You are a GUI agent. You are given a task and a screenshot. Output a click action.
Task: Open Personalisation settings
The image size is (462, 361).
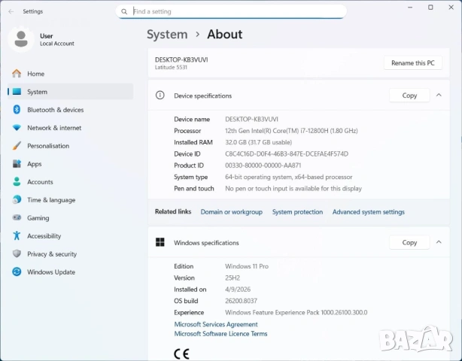[71, 146]
